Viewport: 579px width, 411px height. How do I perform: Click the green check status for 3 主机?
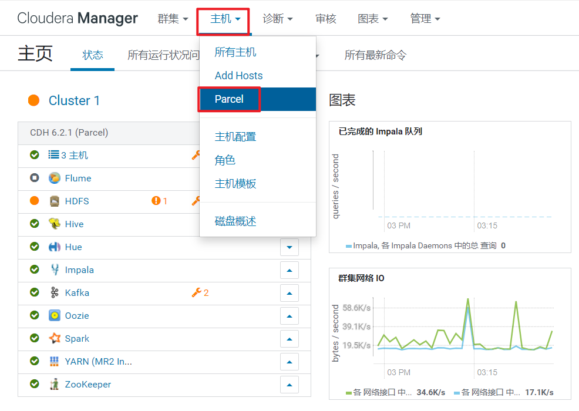(x=34, y=155)
